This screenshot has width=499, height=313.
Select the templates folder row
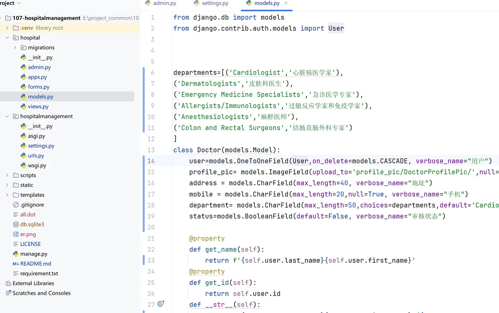point(70,195)
